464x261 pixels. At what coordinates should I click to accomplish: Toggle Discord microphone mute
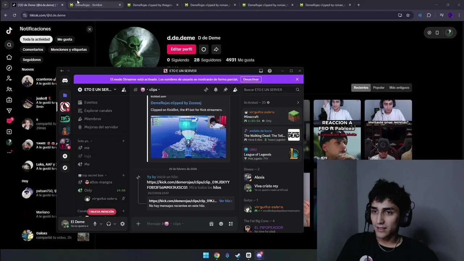tap(95, 224)
